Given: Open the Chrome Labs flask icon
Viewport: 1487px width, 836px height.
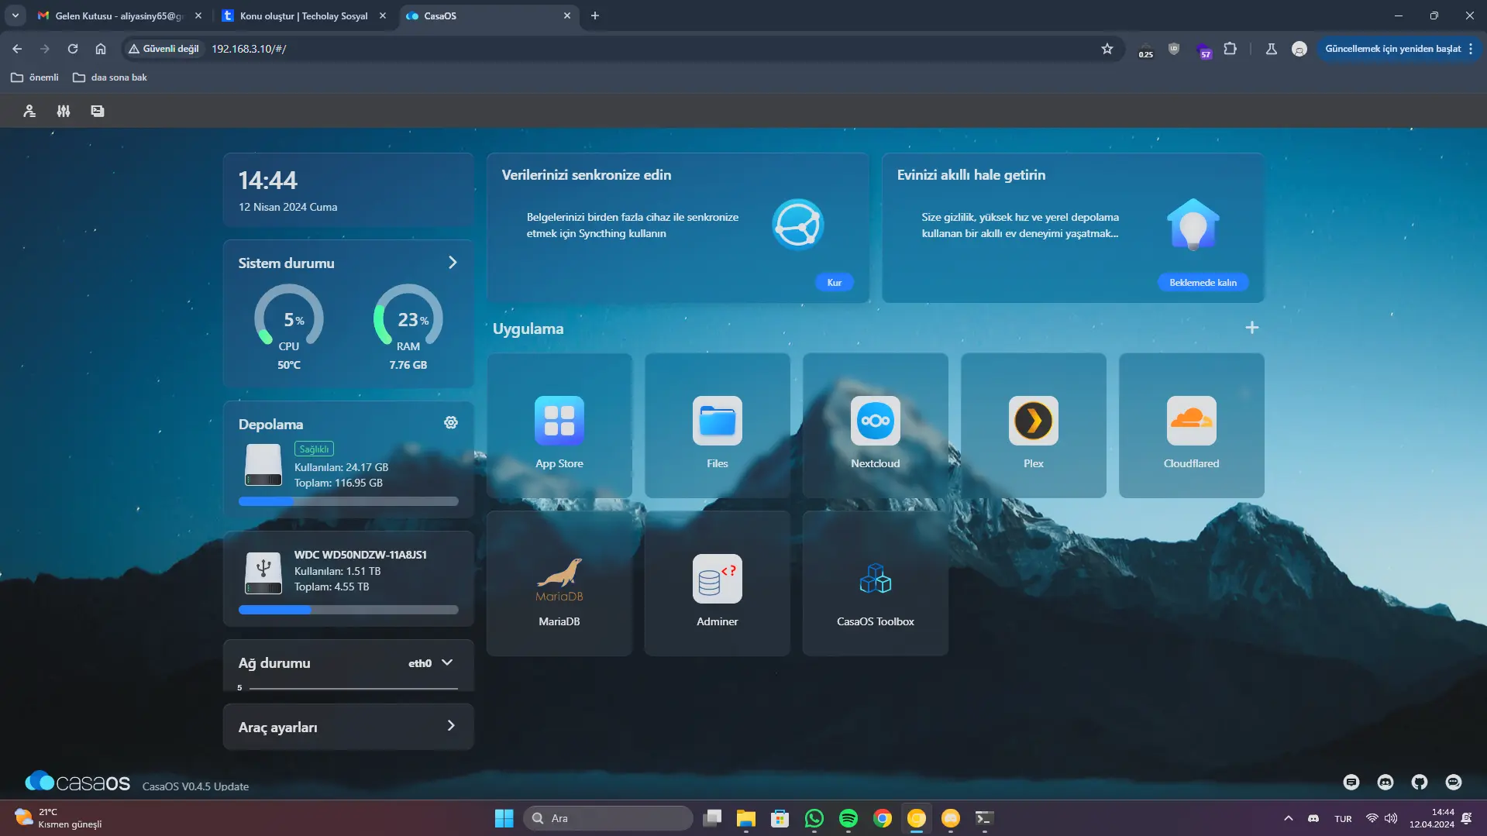Looking at the screenshot, I should [1272, 49].
